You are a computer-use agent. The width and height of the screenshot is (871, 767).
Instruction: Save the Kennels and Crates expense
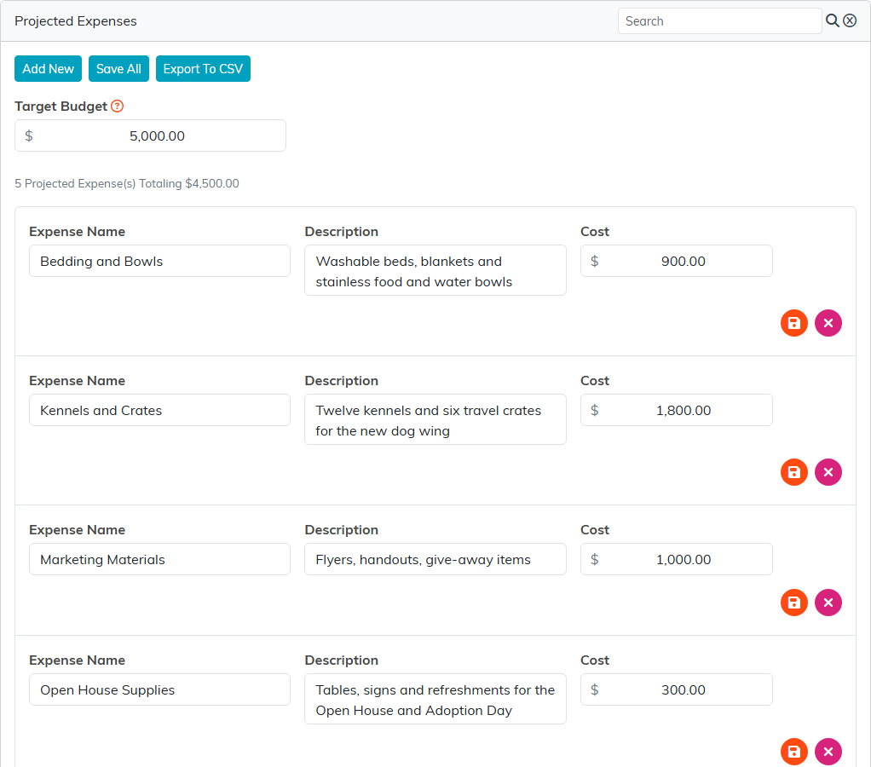click(793, 472)
